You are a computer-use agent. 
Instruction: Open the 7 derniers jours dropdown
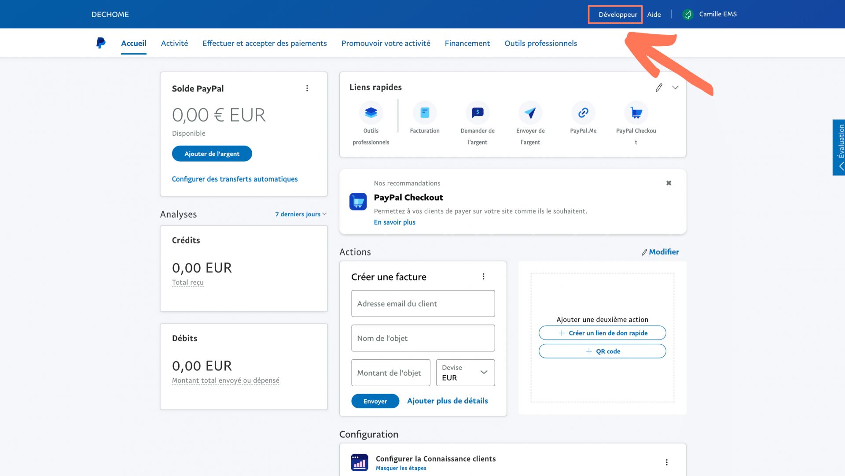(301, 214)
